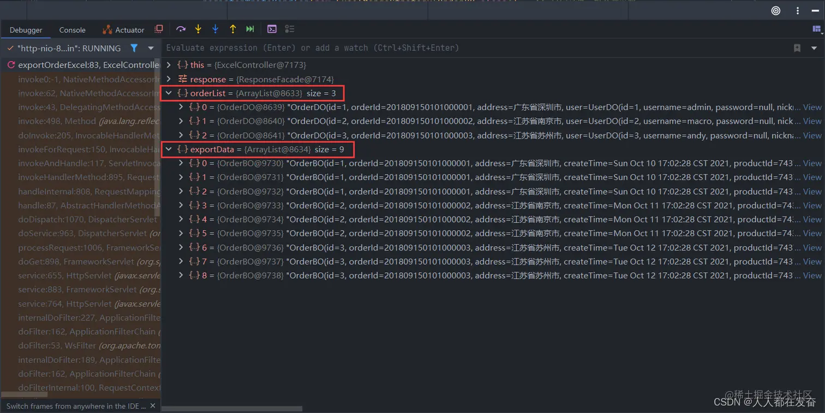Expand exportData item 4 OrderBO@9734
The image size is (825, 413).
(181, 219)
